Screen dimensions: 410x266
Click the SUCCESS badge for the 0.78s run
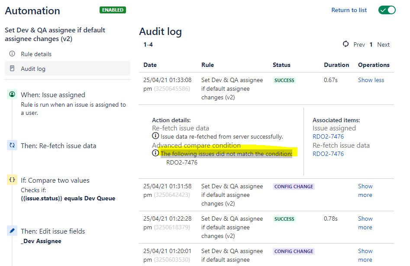(284, 219)
